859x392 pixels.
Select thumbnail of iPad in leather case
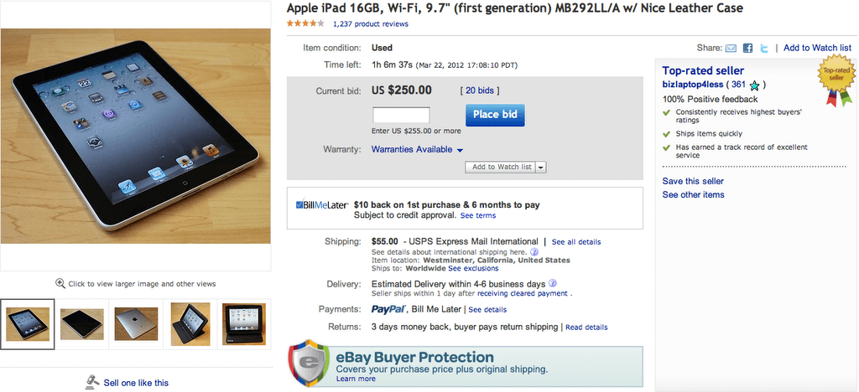tap(190, 323)
